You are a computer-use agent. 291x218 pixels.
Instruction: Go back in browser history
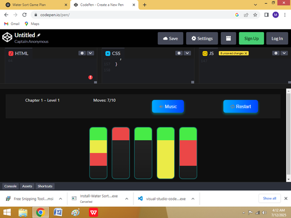point(6,15)
